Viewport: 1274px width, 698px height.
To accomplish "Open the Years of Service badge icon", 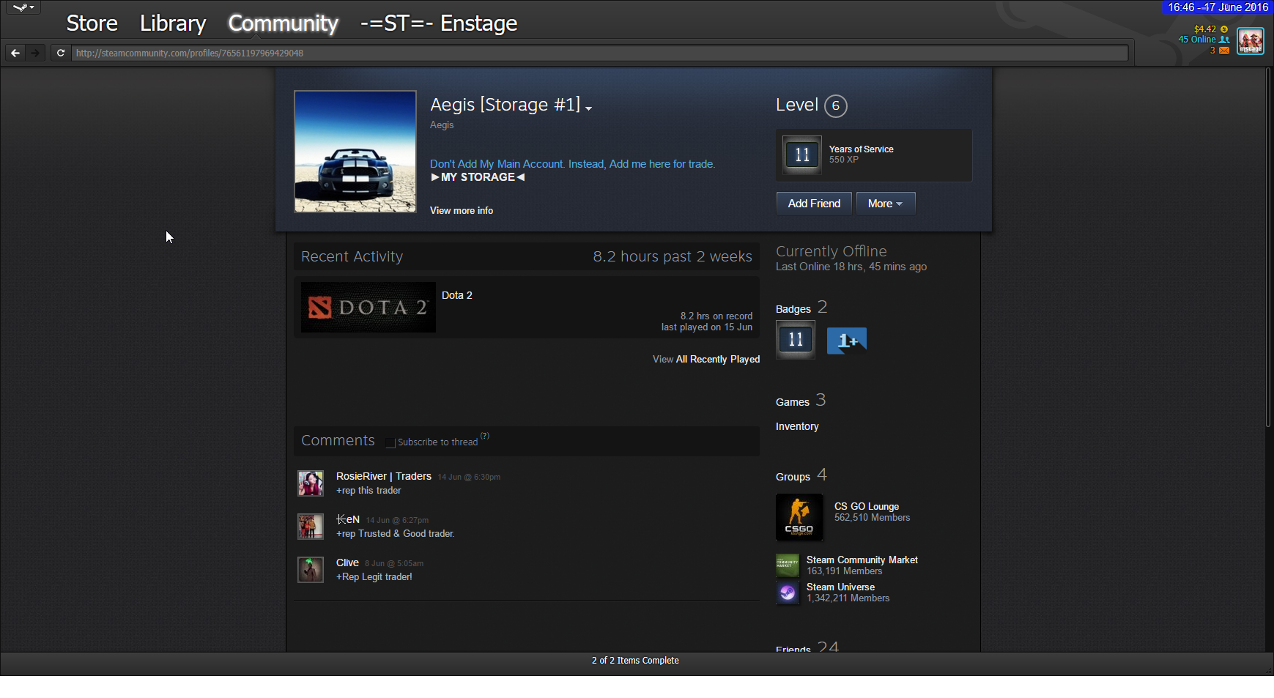I will 802,155.
